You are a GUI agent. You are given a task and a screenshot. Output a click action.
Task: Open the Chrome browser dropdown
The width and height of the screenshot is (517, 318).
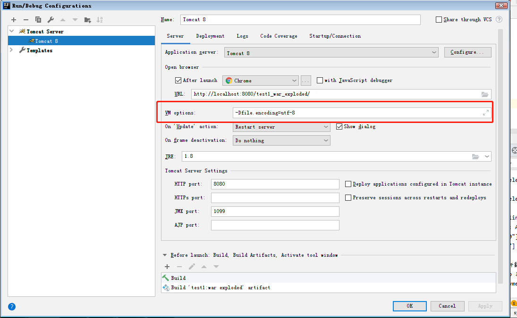pos(261,81)
